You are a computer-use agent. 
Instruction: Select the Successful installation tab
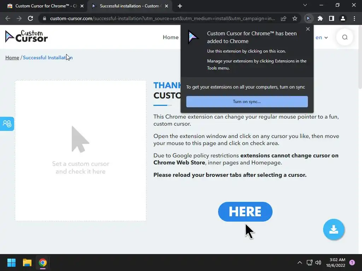[129, 6]
